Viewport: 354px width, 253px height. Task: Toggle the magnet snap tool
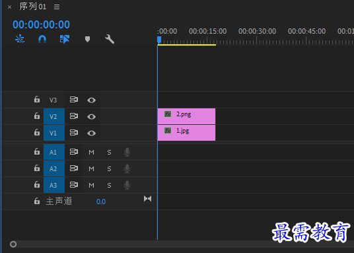coord(42,40)
